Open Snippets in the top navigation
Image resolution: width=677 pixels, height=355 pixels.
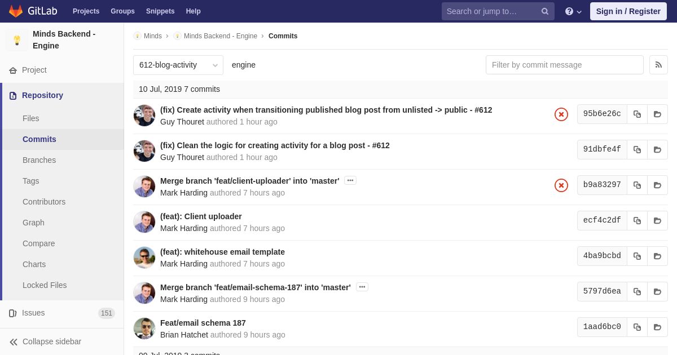pos(160,11)
